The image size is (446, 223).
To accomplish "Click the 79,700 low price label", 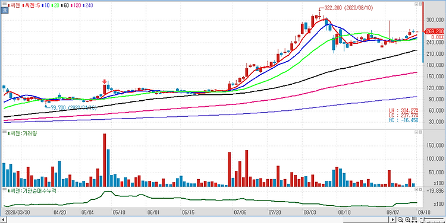I will [74, 108].
